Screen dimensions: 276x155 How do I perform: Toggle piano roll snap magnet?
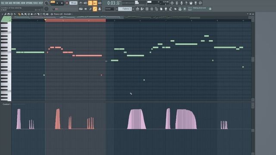tap(9, 14)
